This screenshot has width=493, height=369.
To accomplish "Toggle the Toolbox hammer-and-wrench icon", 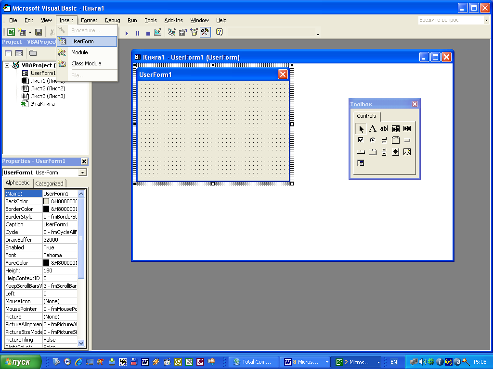I will click(205, 32).
